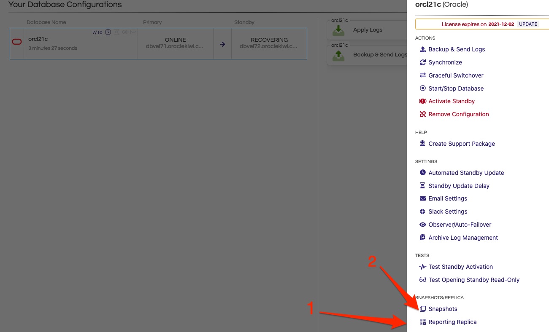Click the license expiry date 2021-12-02

[x=501, y=24]
